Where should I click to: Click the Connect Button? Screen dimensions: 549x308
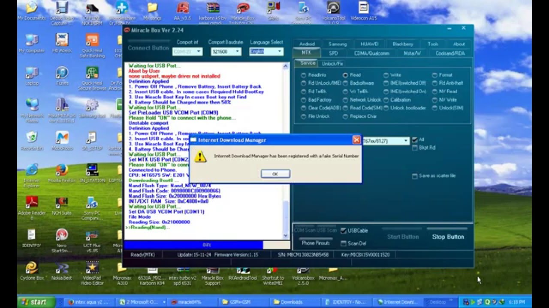148,48
